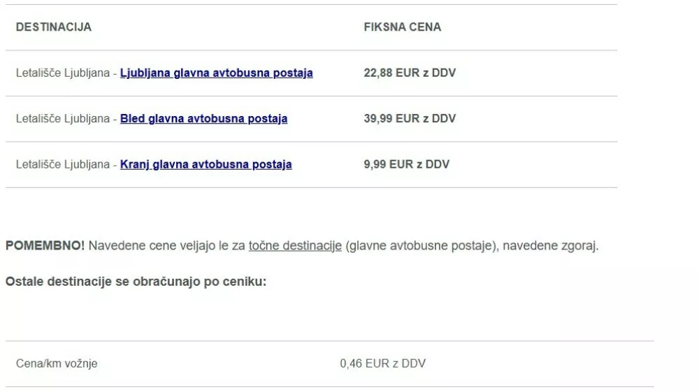Click the FIKSNA CENA column header
This screenshot has height=392, width=699.
[x=403, y=27]
